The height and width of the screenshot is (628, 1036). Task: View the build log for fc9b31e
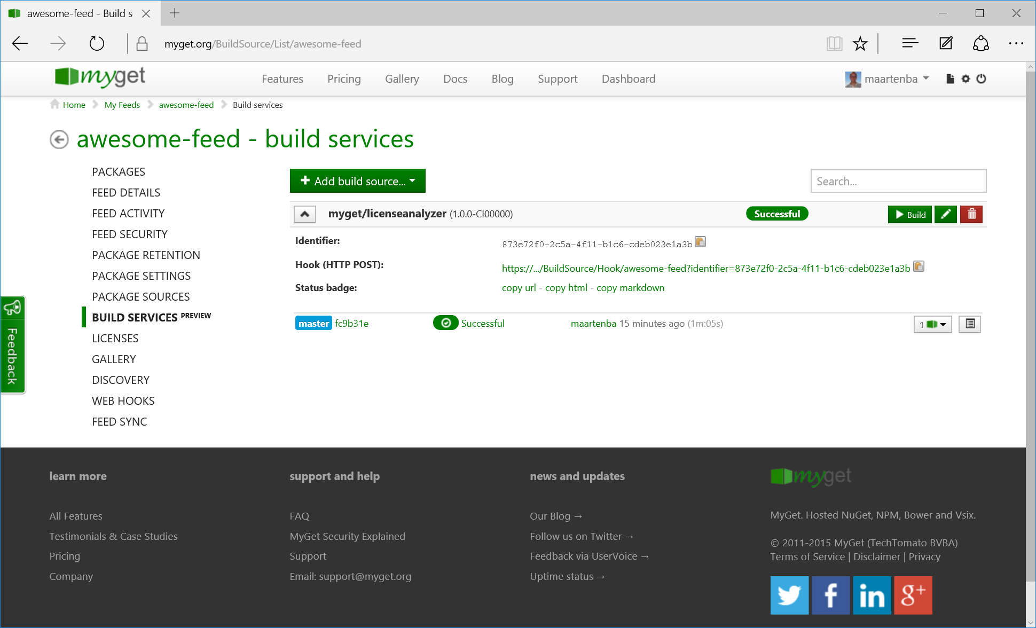pos(969,324)
